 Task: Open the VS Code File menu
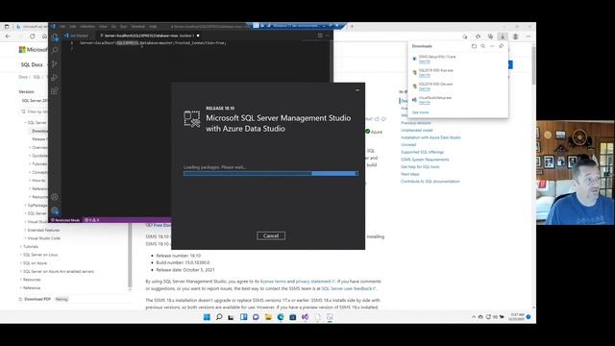[62, 26]
